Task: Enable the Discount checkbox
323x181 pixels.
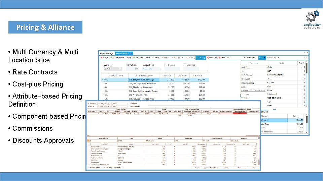Action: tap(166, 65)
